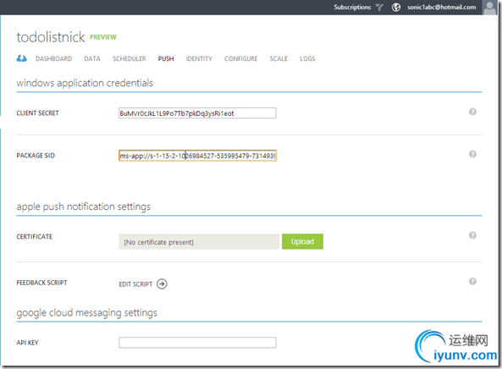The image size is (502, 369).
Task: Click the apple push notification settings heading
Action: pyautogui.click(x=84, y=207)
